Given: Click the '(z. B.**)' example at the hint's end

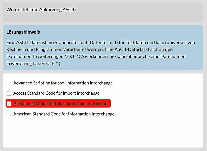Looking at the screenshot, I should point(54,64).
